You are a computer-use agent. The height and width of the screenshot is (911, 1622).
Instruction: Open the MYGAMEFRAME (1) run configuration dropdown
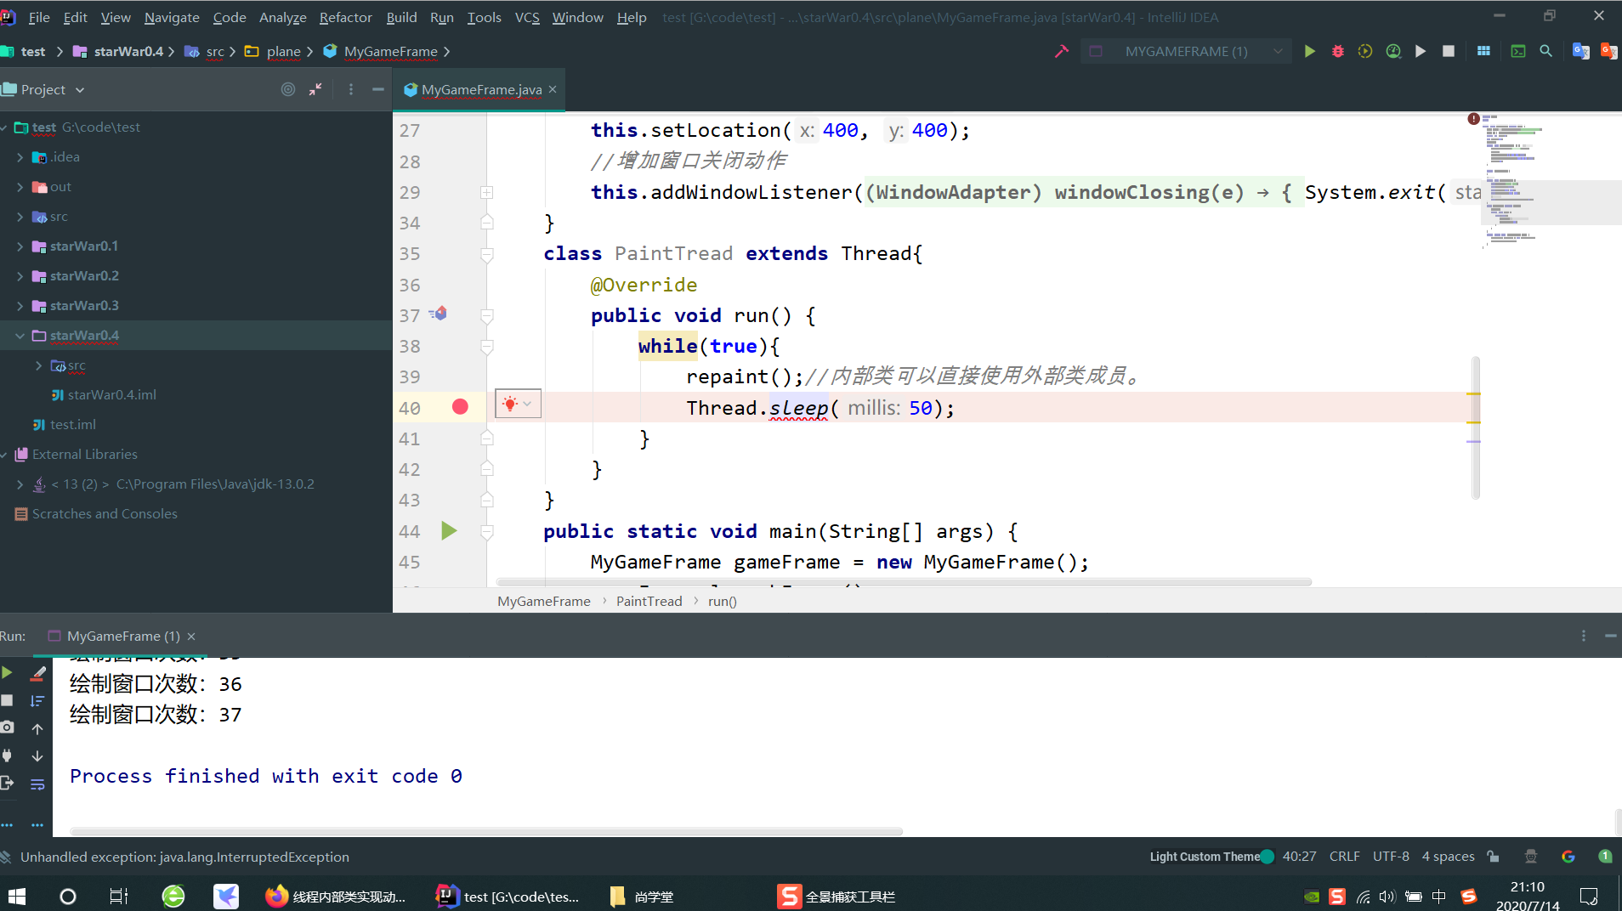(1186, 51)
